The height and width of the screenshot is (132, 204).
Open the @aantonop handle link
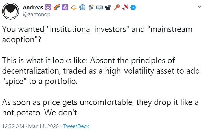[37, 14]
